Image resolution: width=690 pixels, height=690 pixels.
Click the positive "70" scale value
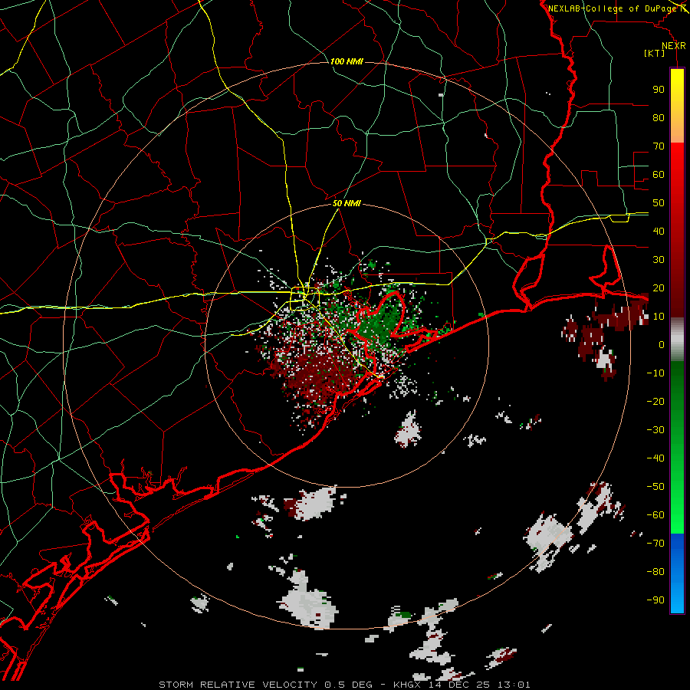(x=659, y=146)
